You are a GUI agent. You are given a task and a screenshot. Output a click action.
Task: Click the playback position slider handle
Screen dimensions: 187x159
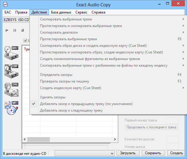click(25, 145)
